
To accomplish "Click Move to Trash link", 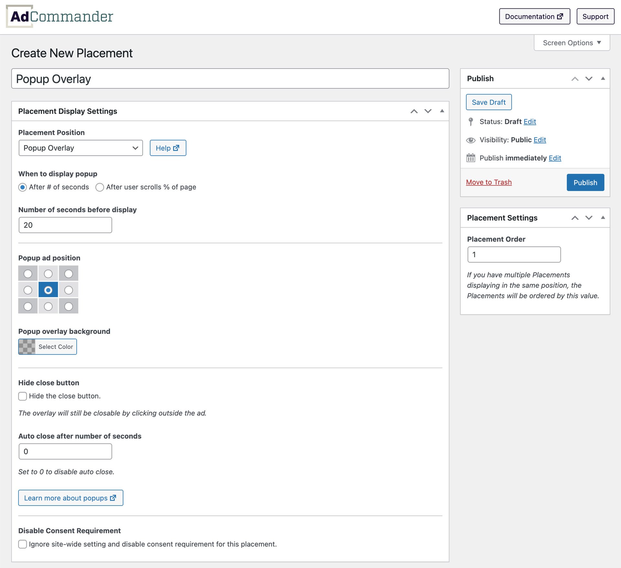I will coord(489,182).
